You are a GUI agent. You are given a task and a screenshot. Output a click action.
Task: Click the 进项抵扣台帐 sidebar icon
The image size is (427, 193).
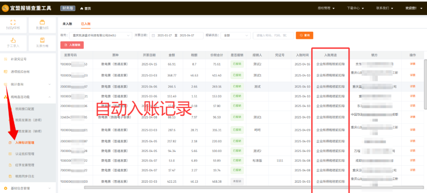coord(6,71)
